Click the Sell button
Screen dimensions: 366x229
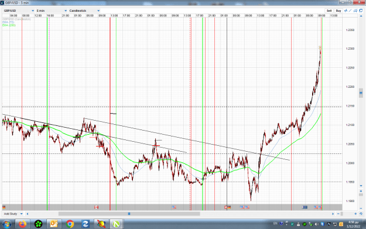tap(329, 11)
